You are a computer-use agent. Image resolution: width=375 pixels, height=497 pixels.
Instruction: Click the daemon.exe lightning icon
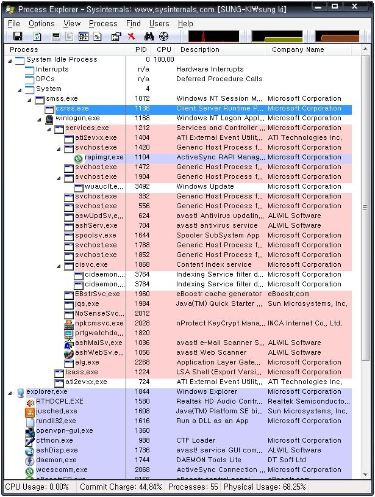click(30, 461)
